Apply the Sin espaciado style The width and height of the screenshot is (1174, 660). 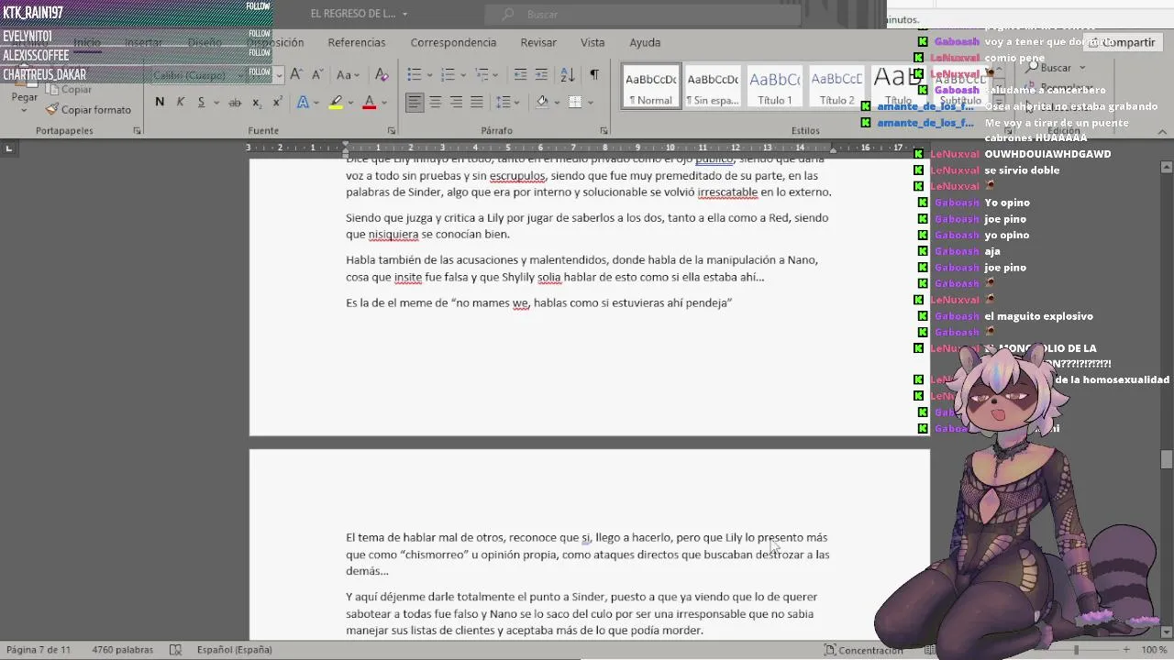tap(713, 86)
